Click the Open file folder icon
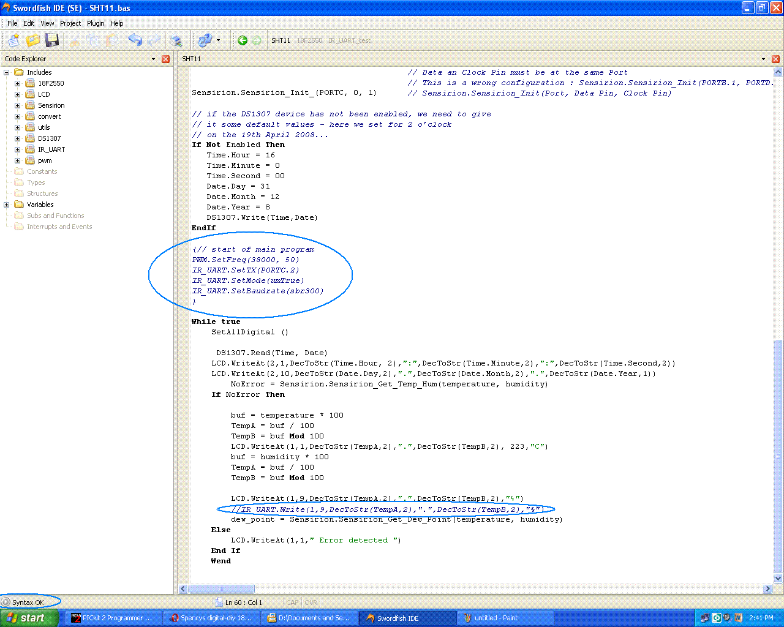The height and width of the screenshot is (627, 784). tap(32, 40)
